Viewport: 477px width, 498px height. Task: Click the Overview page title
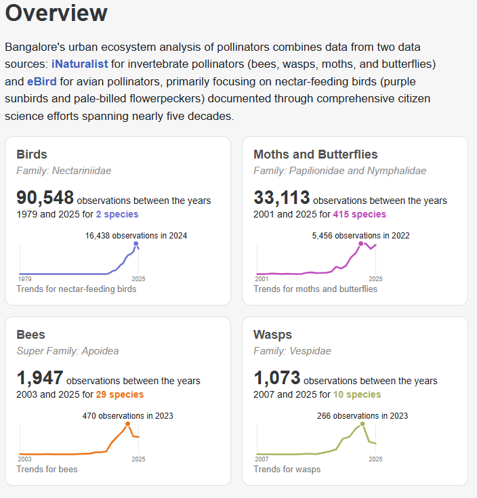(x=56, y=13)
